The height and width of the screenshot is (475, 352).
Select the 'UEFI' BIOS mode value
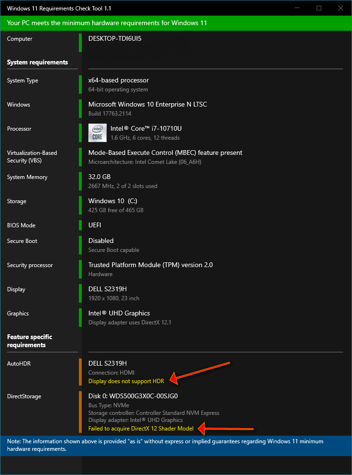[x=94, y=225]
